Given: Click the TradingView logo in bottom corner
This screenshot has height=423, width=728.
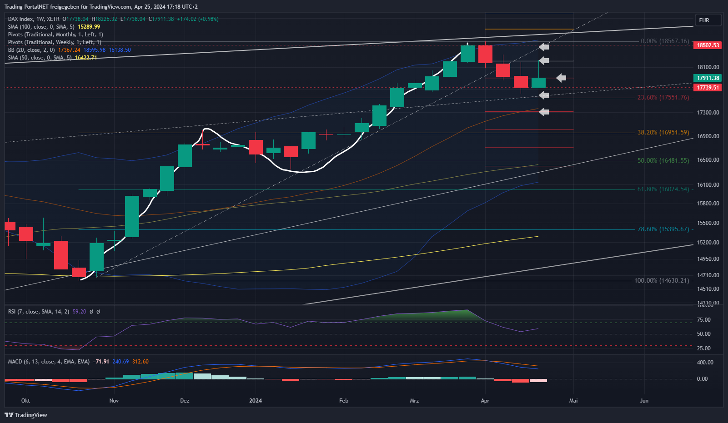Looking at the screenshot, I should point(26,415).
